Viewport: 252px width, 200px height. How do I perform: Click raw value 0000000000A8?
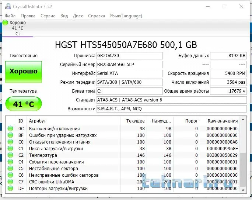click(222, 142)
